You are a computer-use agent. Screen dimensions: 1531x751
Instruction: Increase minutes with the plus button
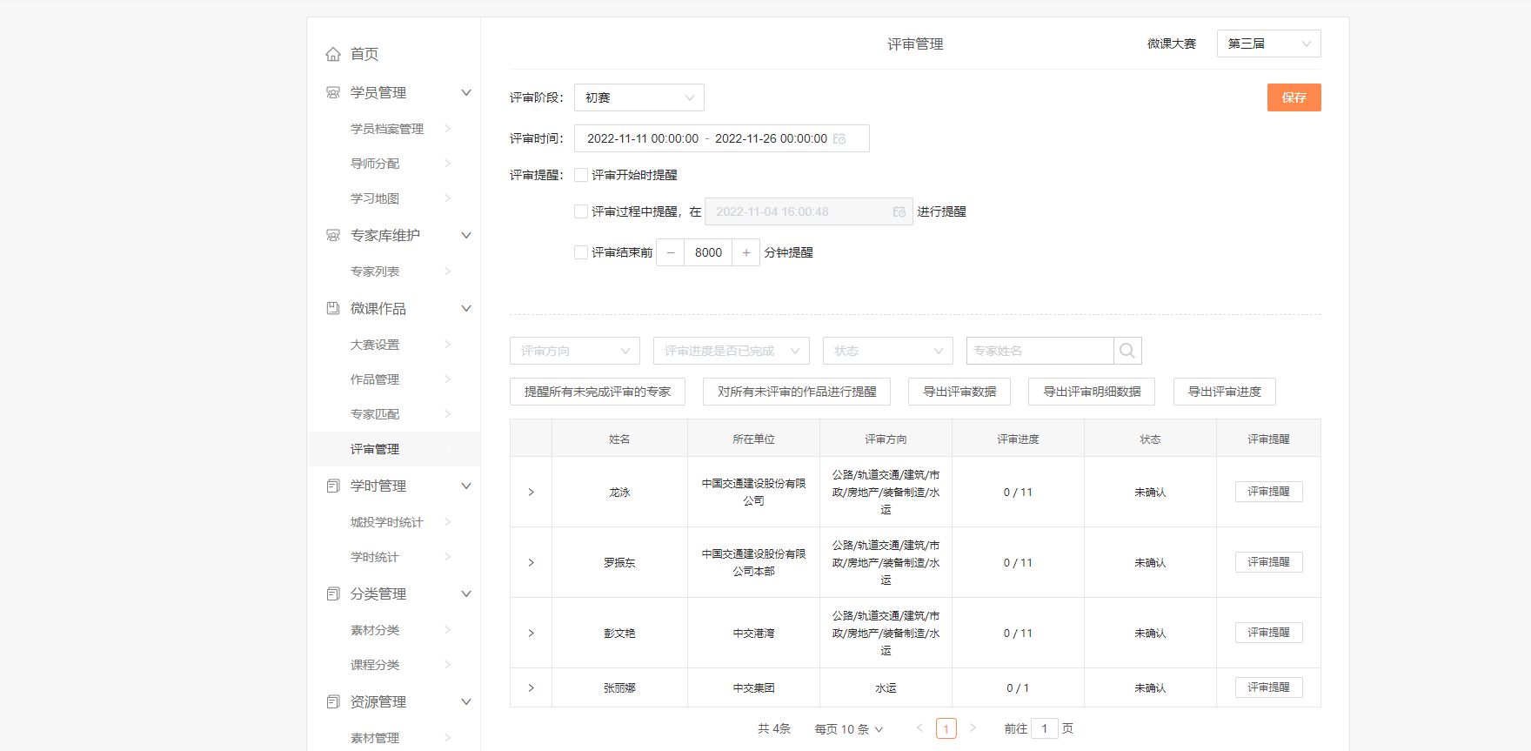tap(746, 252)
